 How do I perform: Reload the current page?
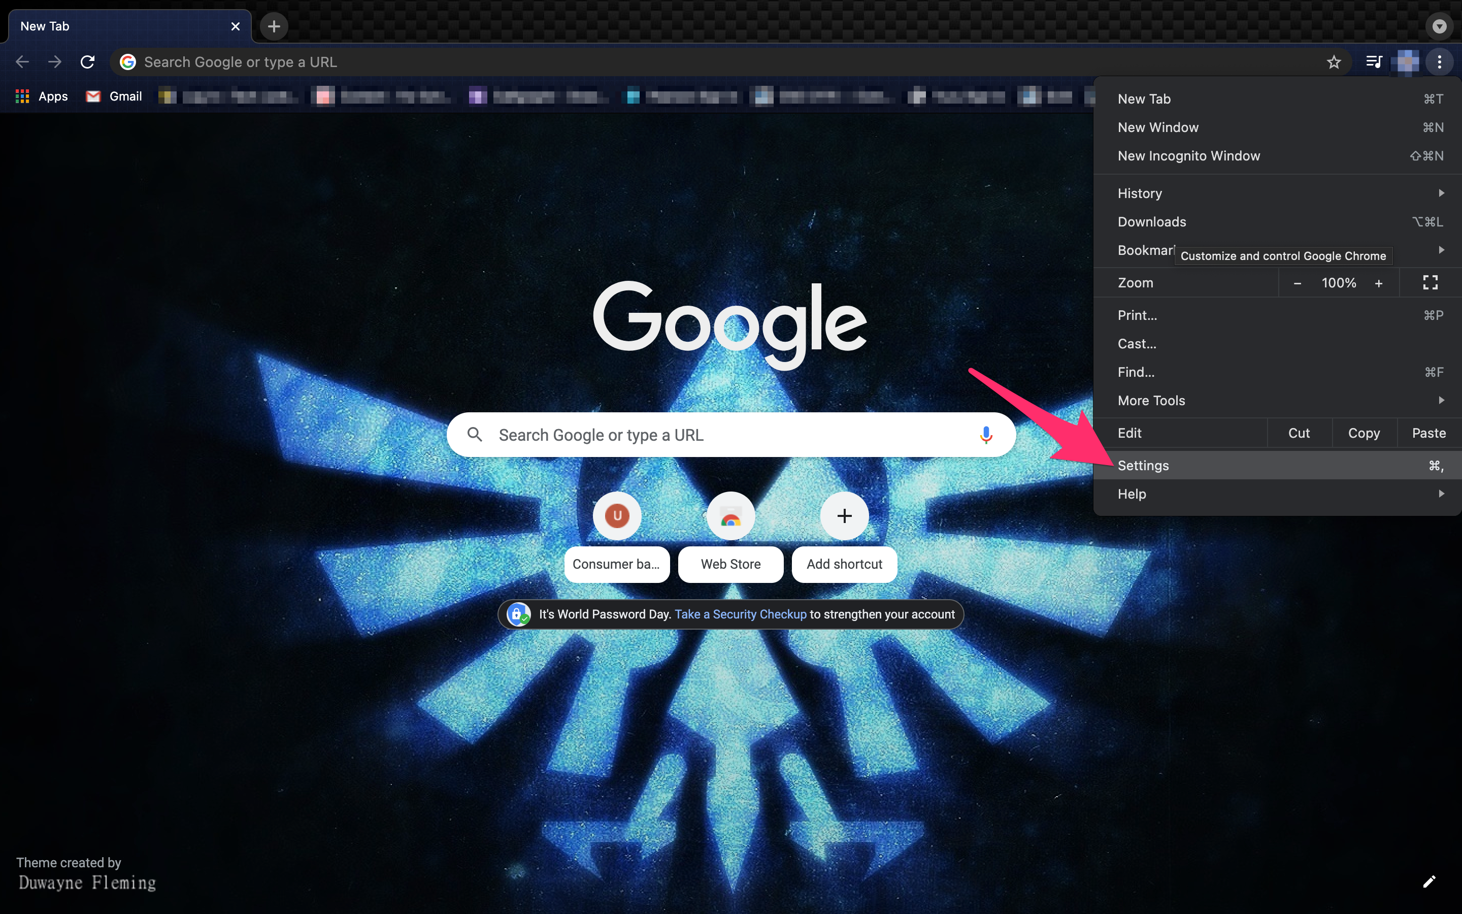pyautogui.click(x=88, y=61)
